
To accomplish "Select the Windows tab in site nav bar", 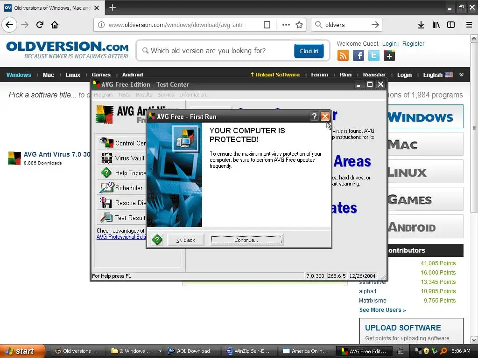I will coord(19,75).
